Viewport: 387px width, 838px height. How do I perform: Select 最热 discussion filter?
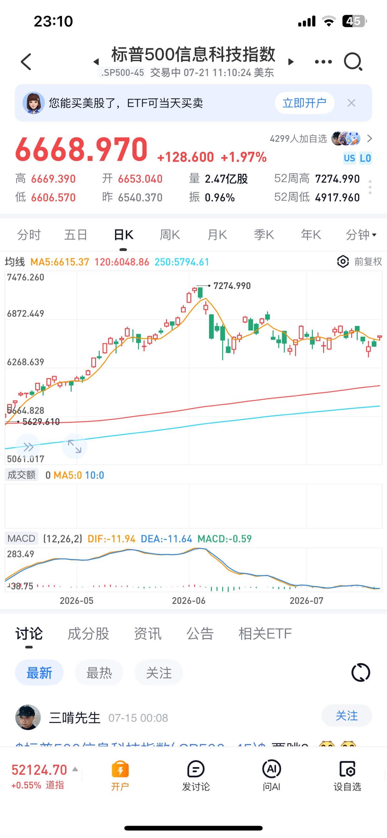(99, 673)
